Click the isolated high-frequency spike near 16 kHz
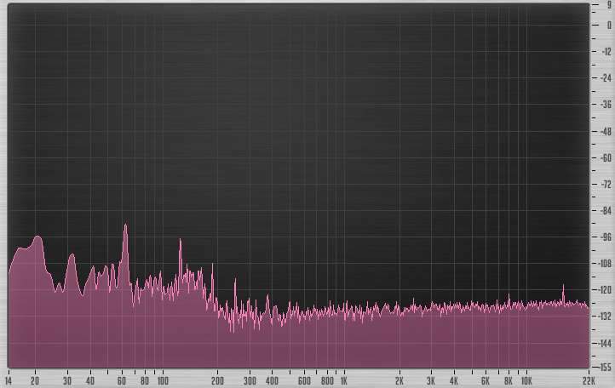The width and height of the screenshot is (615, 388). tap(563, 287)
